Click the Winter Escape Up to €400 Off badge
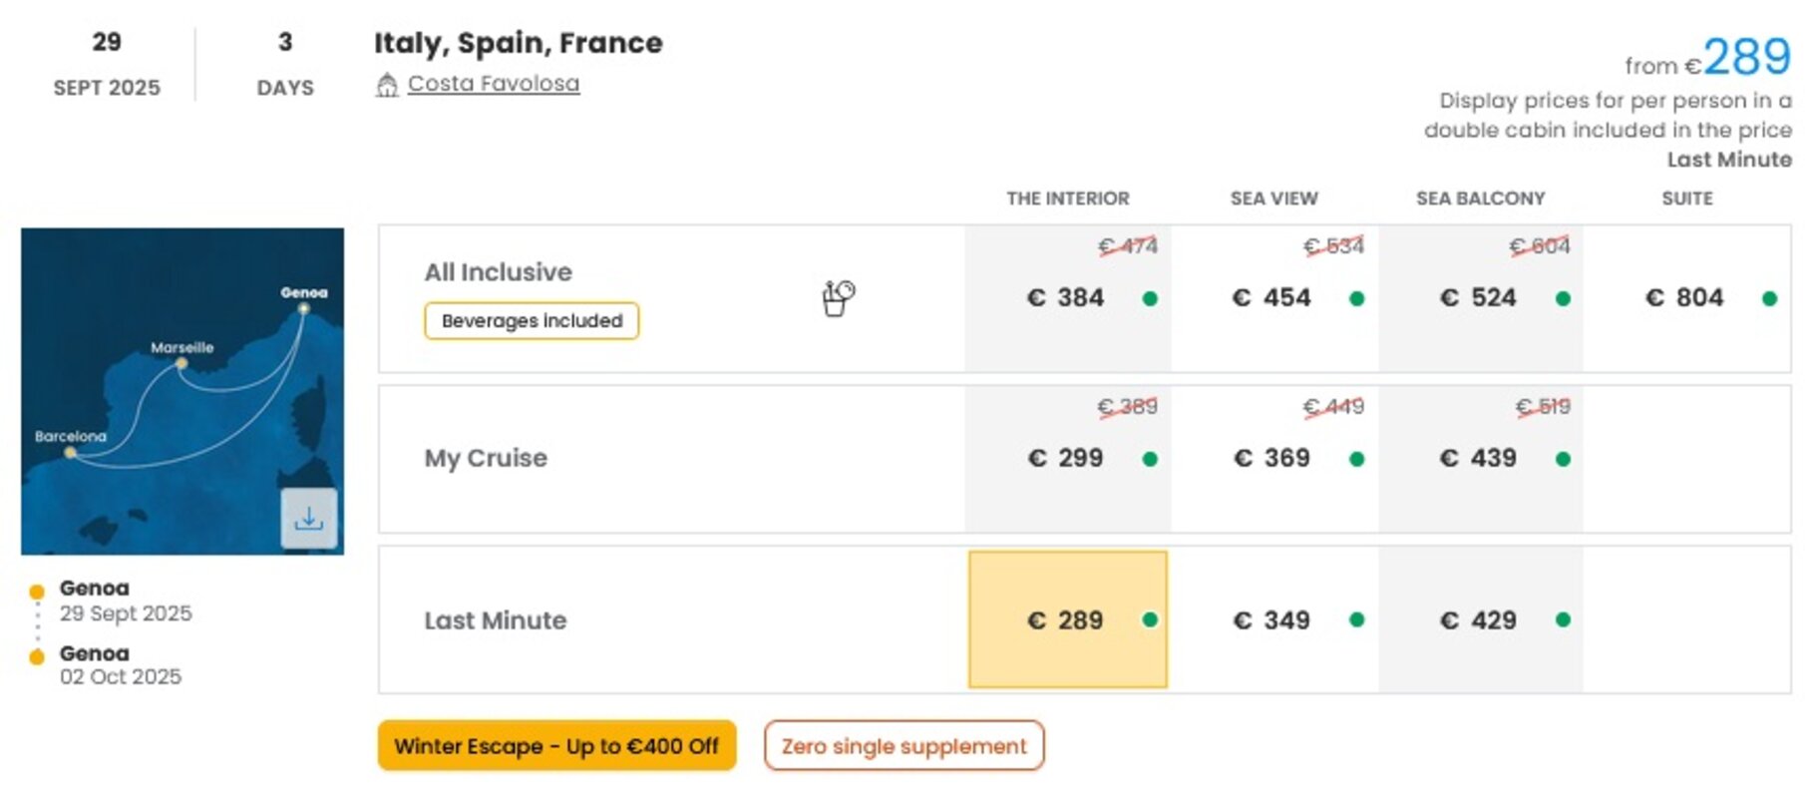Viewport: 1805px width, 798px height. click(556, 746)
